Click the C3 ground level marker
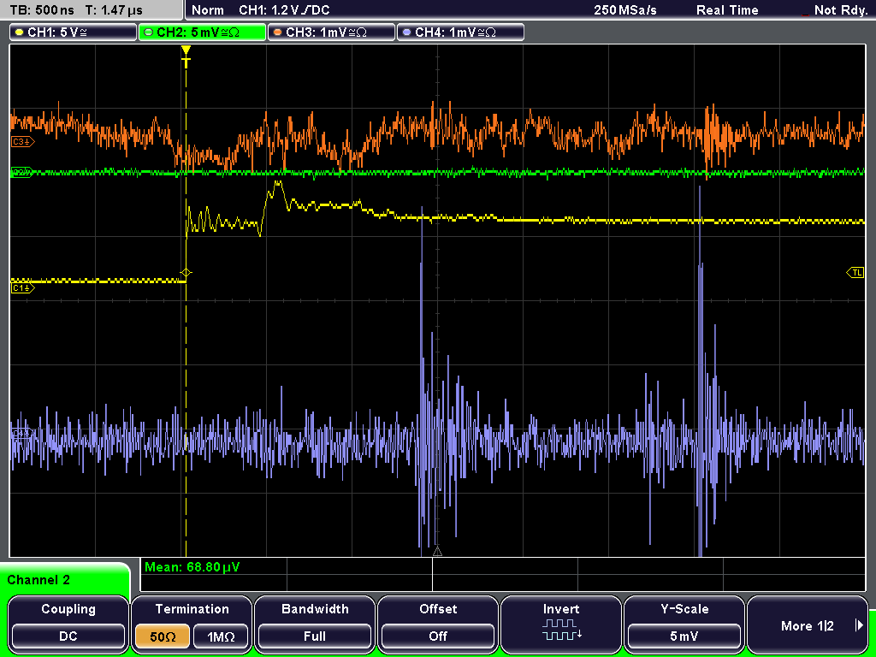876x657 pixels. (23, 142)
